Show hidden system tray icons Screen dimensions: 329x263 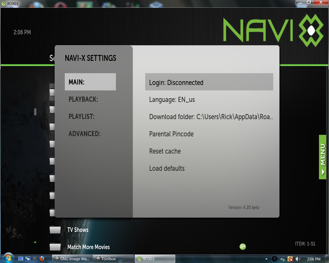pos(266,259)
